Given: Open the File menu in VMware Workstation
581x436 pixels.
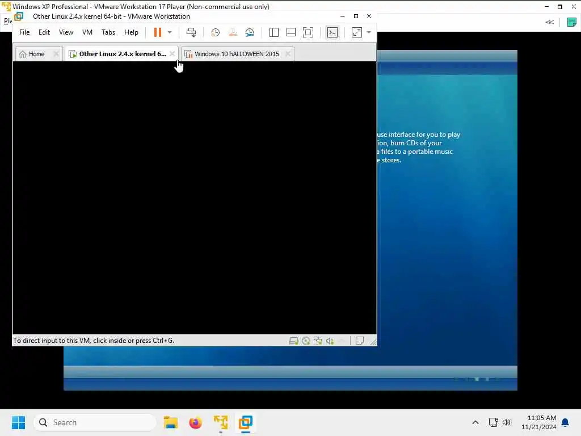Looking at the screenshot, I should [x=24, y=32].
